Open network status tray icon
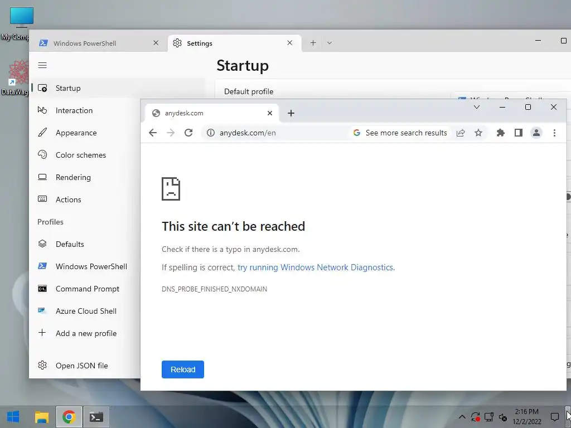The width and height of the screenshot is (571, 428). 488,417
